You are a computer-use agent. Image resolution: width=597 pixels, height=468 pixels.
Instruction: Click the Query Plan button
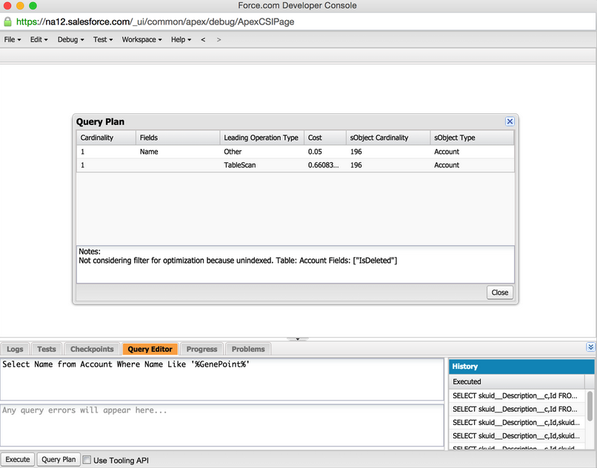point(59,459)
